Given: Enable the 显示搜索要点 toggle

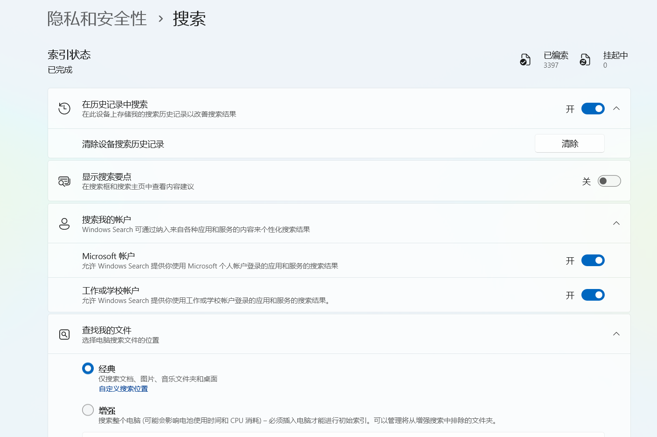Looking at the screenshot, I should click(x=609, y=181).
